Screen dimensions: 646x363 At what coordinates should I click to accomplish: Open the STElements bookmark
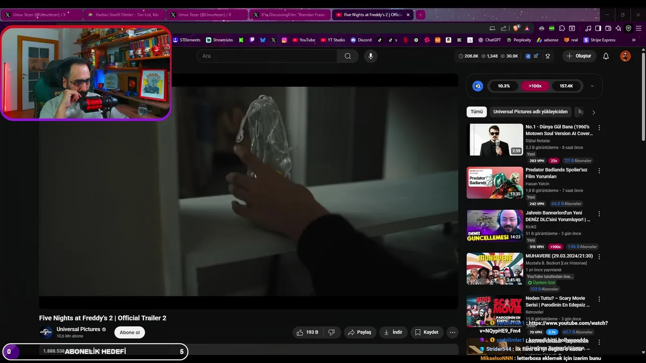point(186,40)
